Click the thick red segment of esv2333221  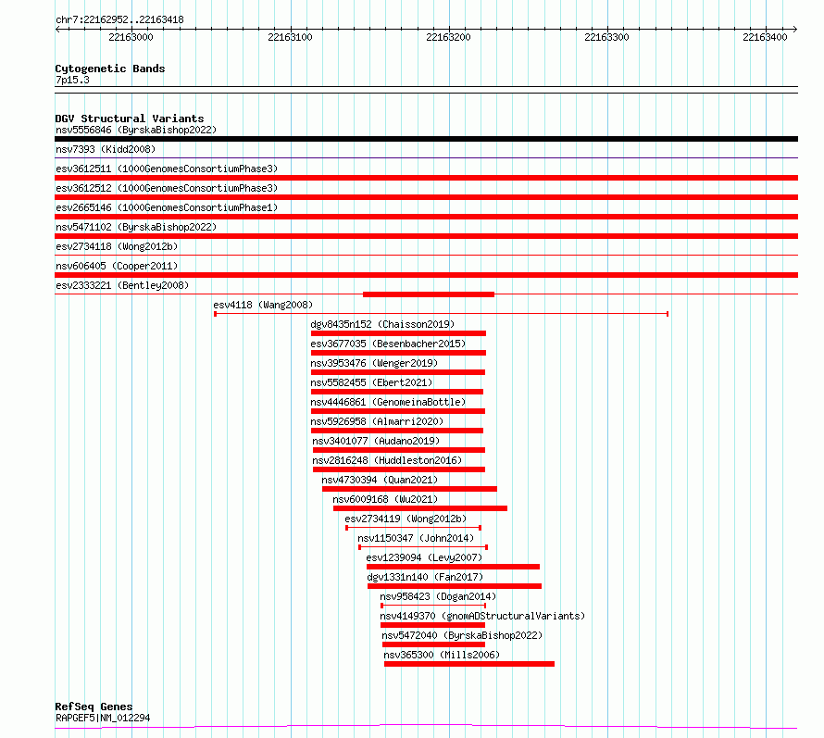(x=429, y=294)
